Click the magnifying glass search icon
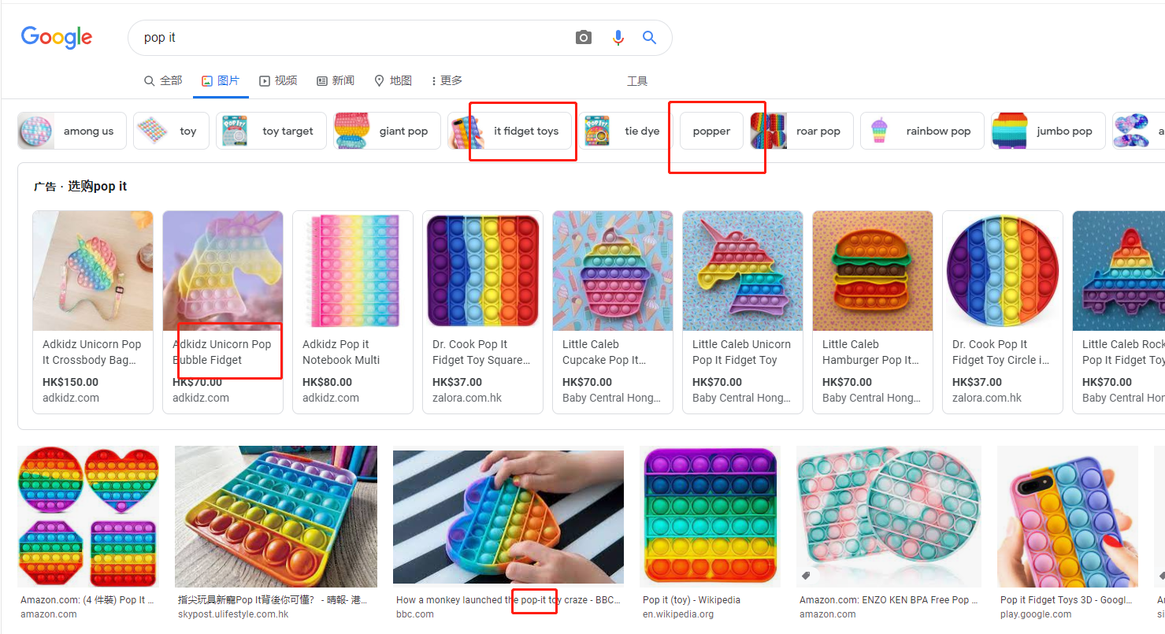Viewport: 1165px width, 634px height. (648, 37)
